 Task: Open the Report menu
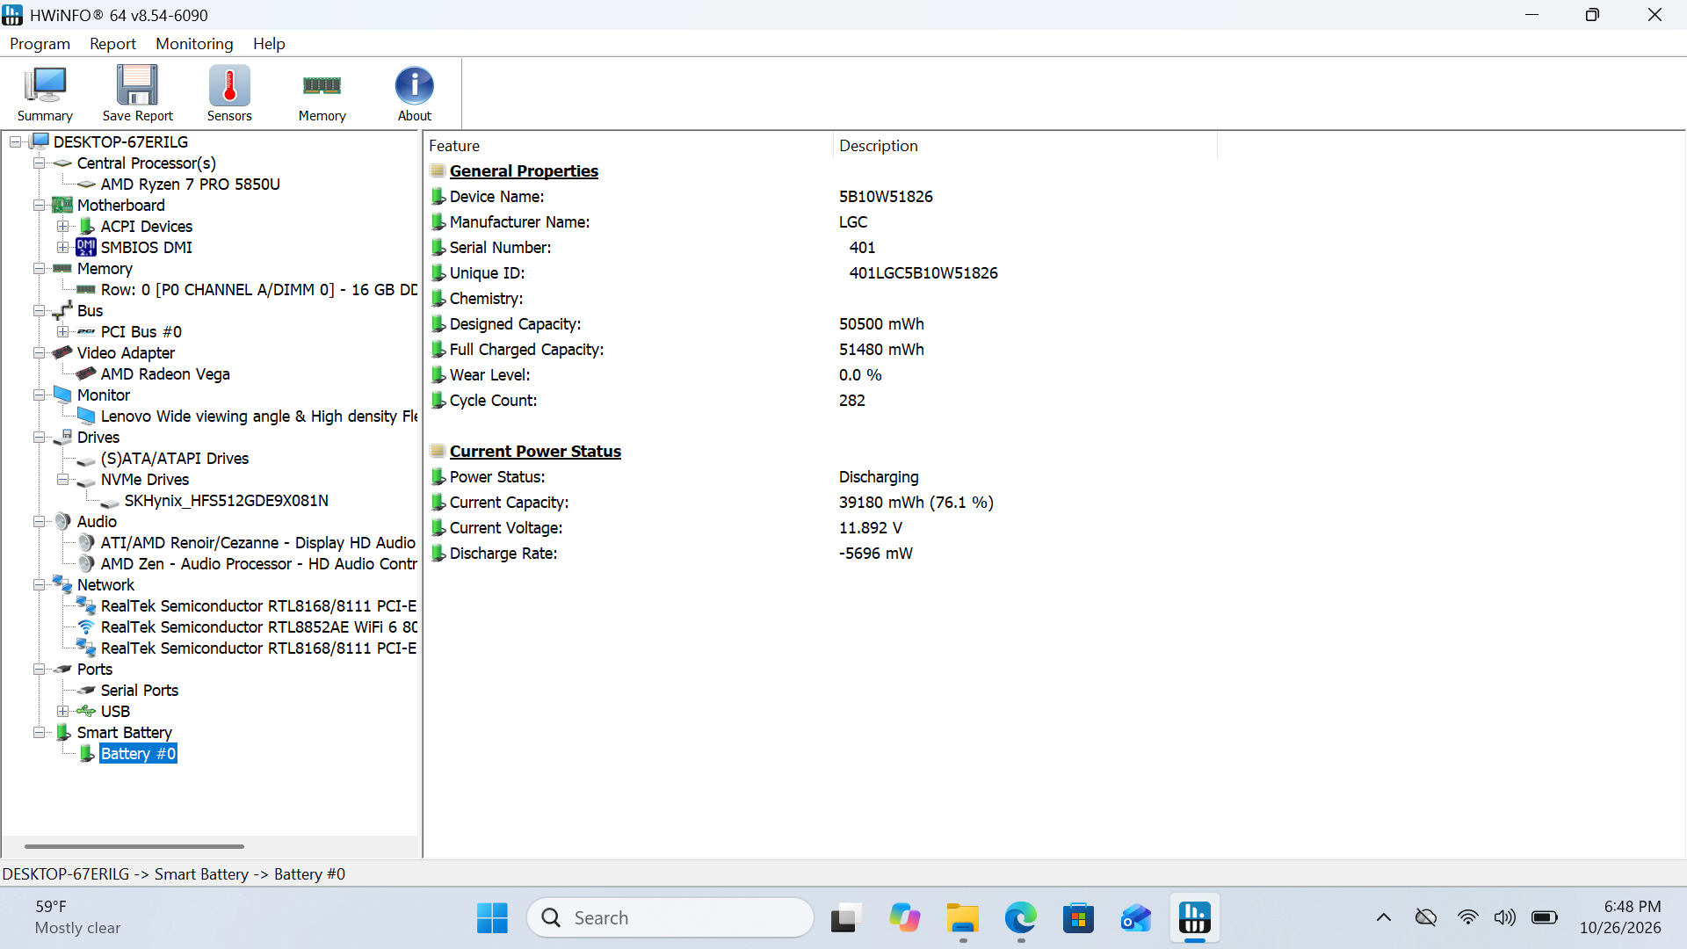click(112, 44)
